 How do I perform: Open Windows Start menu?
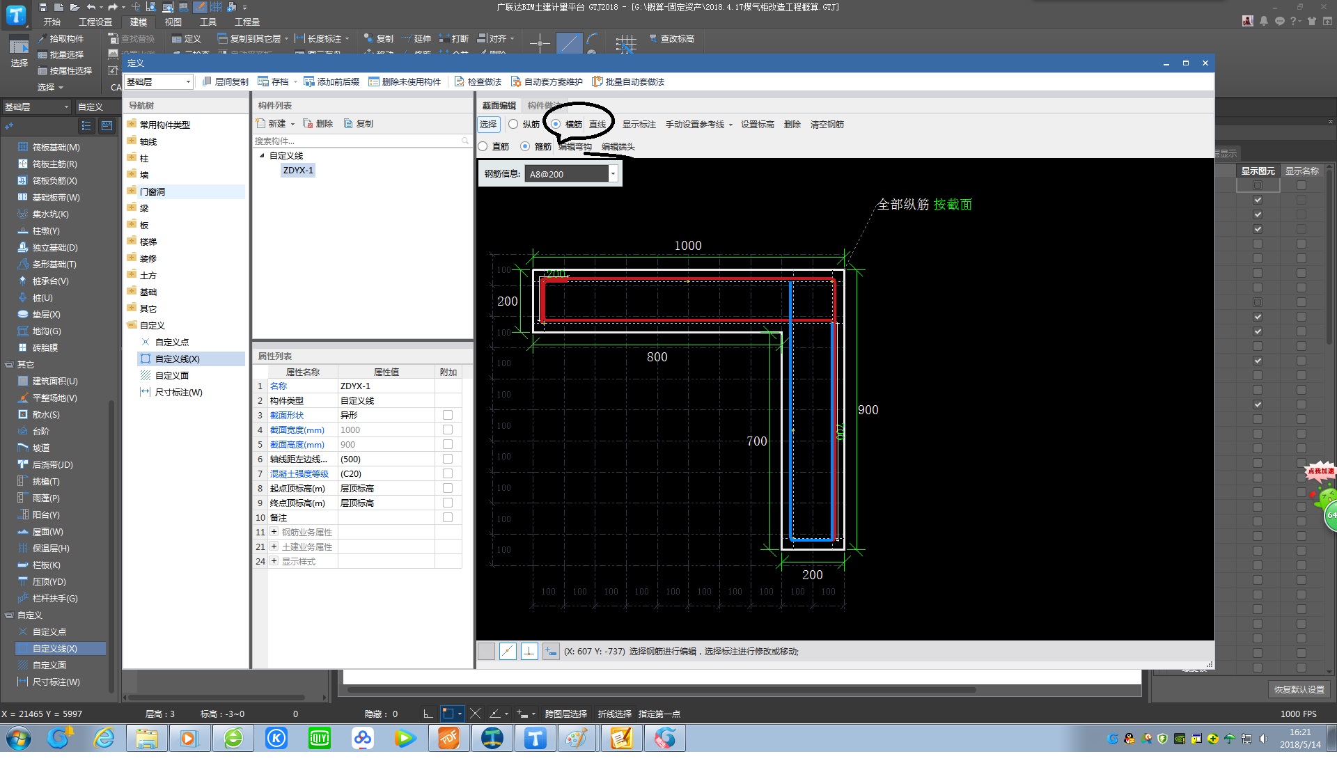point(19,739)
